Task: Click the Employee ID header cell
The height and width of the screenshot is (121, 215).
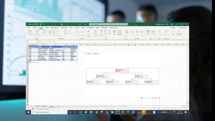Action: coord(33,47)
